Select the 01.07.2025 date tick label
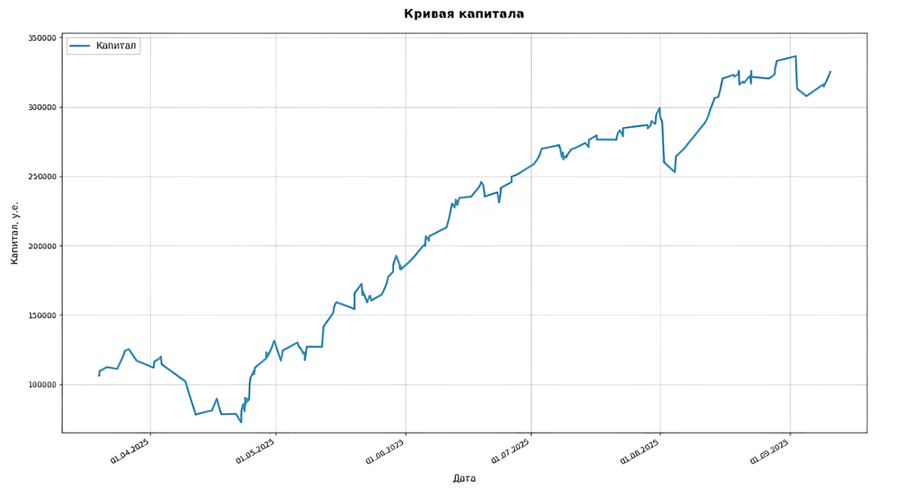 point(511,451)
